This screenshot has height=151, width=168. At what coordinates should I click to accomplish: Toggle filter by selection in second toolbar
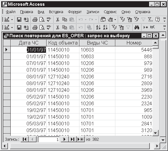114,27
